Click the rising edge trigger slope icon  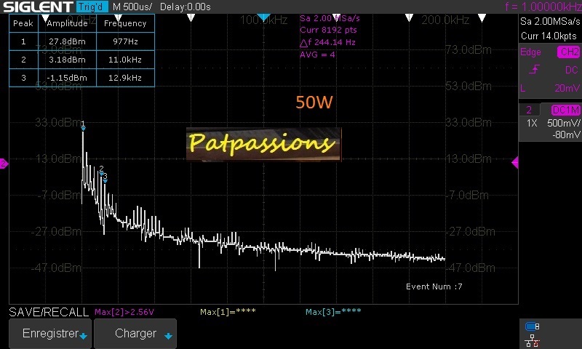[535, 70]
